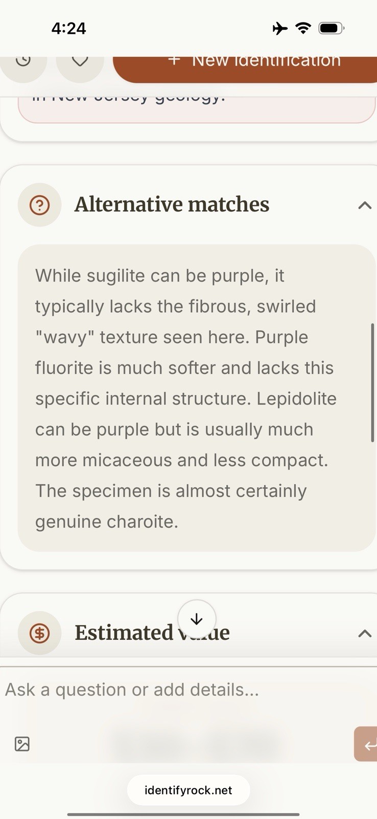Viewport: 377px width, 819px height.
Task: Click the circular scroll-to-bottom arrow button
Action: pyautogui.click(x=197, y=619)
